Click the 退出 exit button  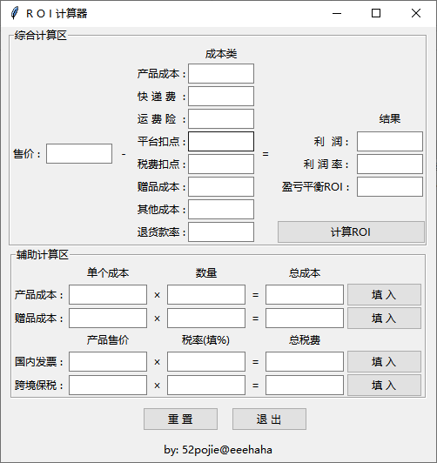coord(269,419)
